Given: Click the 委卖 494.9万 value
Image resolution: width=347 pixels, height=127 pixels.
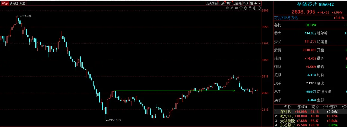Looking at the screenshot, I should pyautogui.click(x=310, y=33).
